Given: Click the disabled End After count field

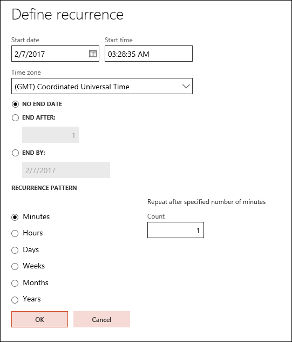Looking at the screenshot, I should point(51,135).
